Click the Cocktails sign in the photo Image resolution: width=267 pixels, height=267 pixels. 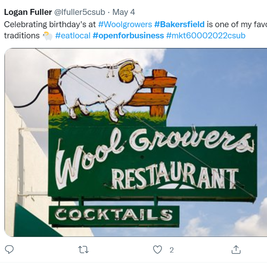[x=114, y=215]
